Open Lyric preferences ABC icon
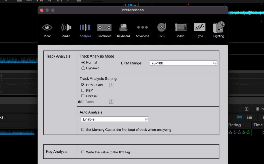Image resolution: width=264 pixels, height=164 pixels. point(200,28)
